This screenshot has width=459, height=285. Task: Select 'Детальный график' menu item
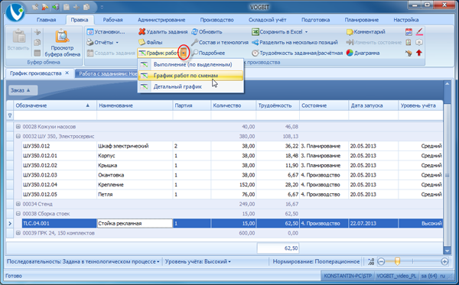[x=190, y=86]
